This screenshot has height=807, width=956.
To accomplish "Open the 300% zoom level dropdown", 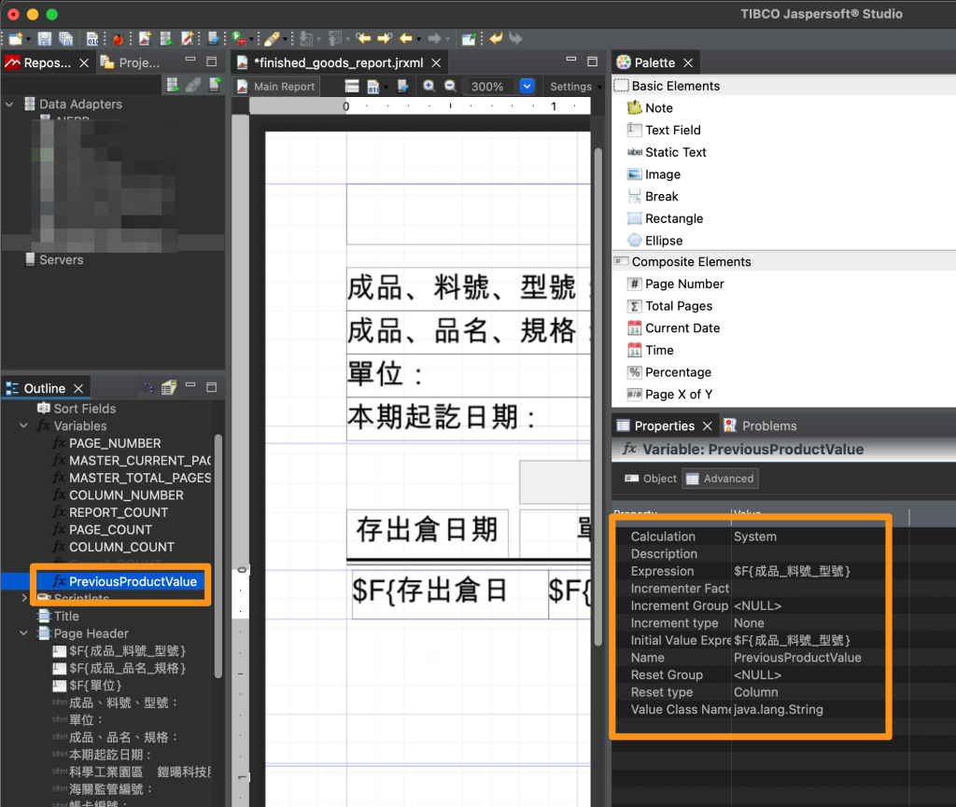I will coord(527,86).
